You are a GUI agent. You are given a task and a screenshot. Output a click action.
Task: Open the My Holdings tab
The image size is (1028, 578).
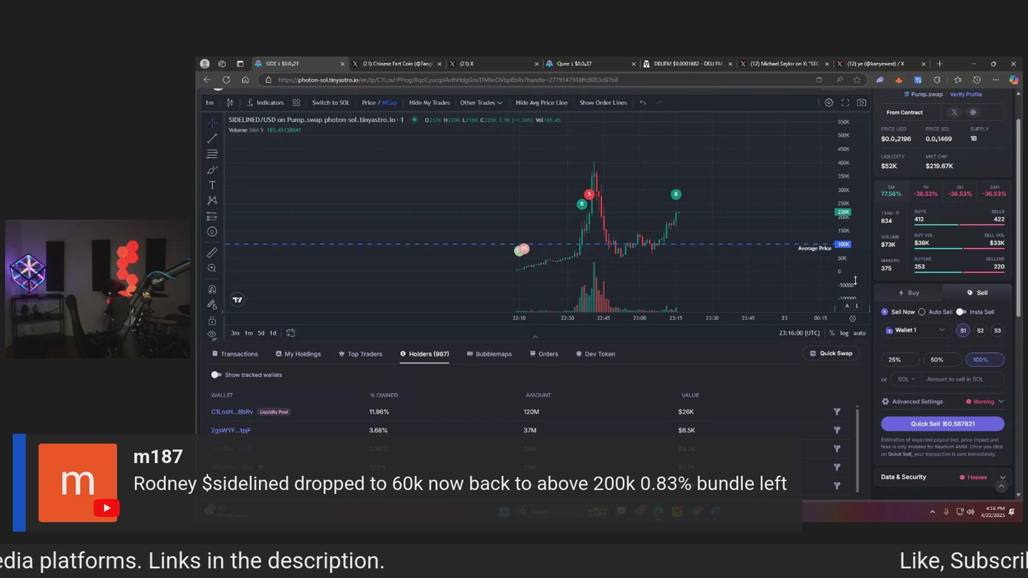click(x=298, y=354)
